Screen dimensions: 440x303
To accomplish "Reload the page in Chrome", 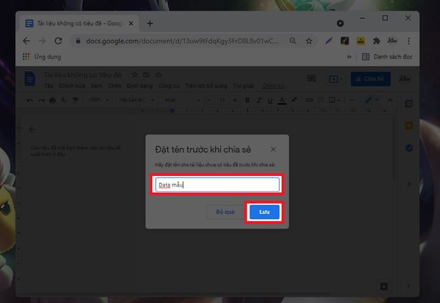I will [58, 41].
